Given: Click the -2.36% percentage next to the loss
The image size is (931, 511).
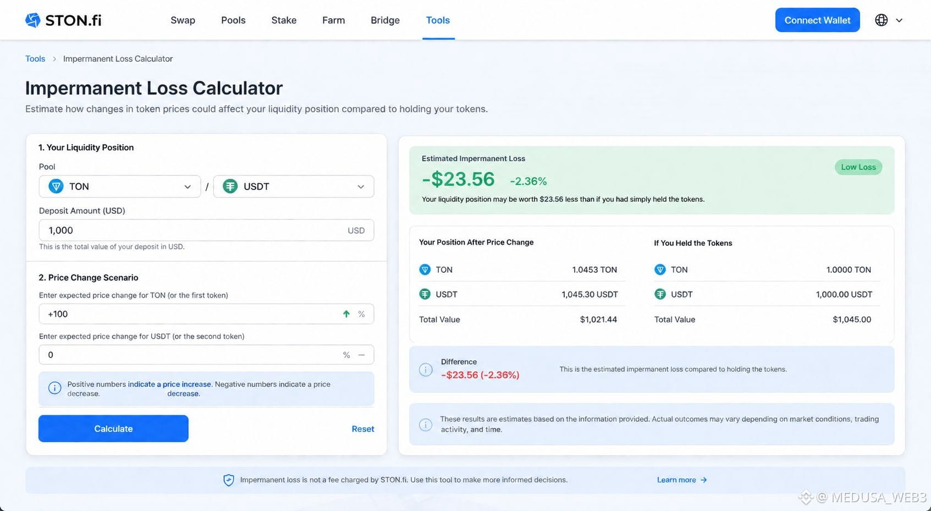Looking at the screenshot, I should coord(528,181).
